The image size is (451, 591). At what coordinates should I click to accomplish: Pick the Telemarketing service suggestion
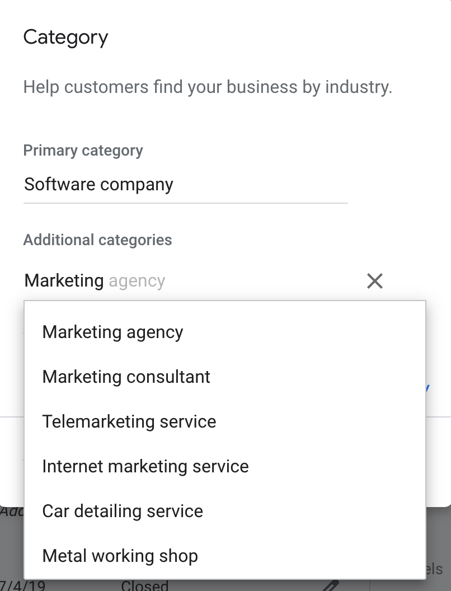tap(129, 421)
